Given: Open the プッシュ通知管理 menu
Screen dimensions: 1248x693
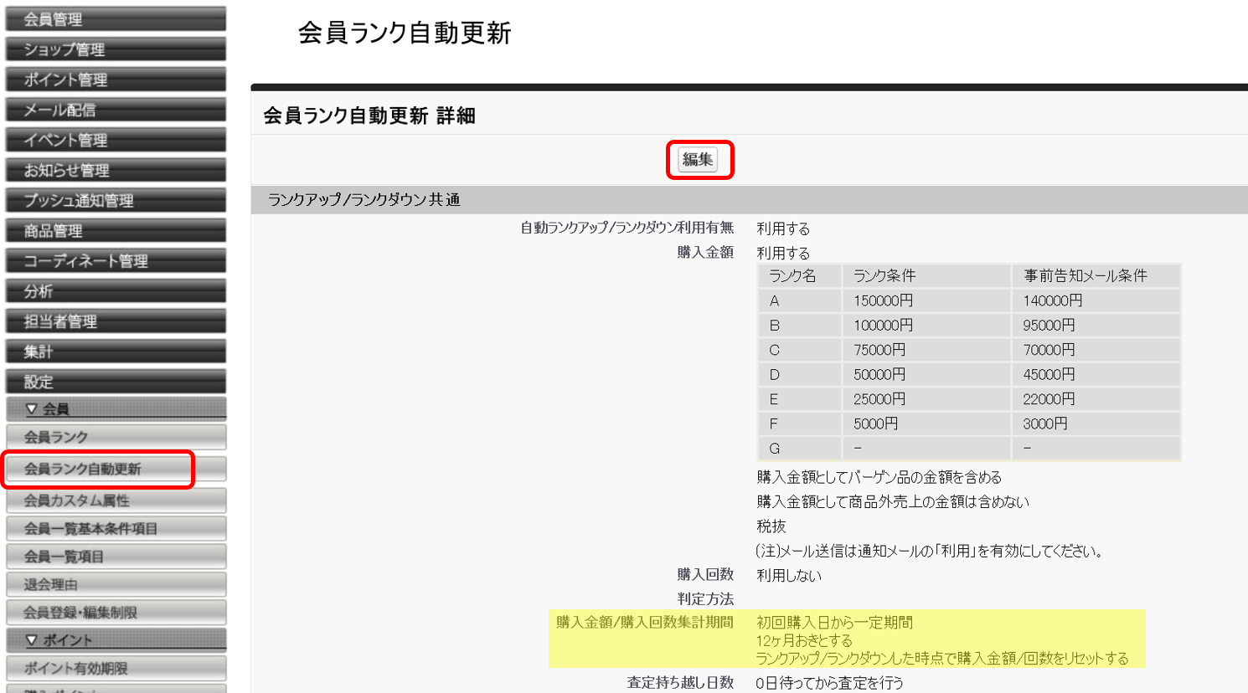Looking at the screenshot, I should pyautogui.click(x=116, y=199).
